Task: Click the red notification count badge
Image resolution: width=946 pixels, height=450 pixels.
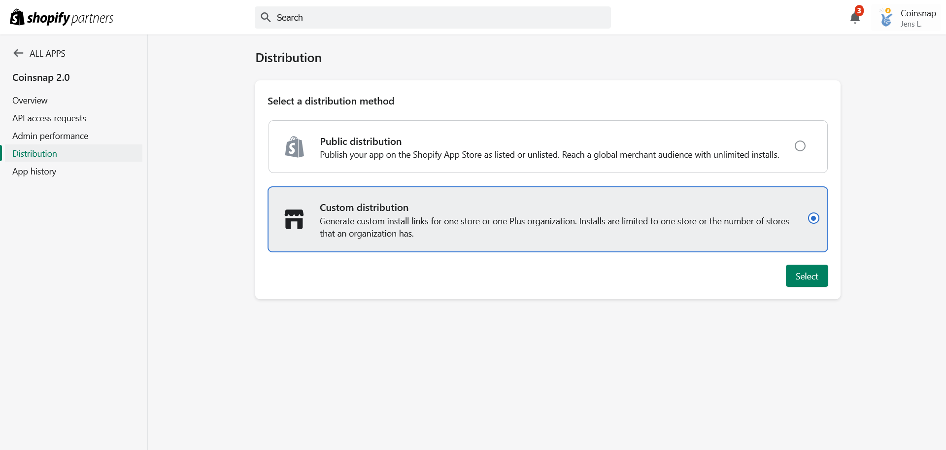Action: click(859, 11)
